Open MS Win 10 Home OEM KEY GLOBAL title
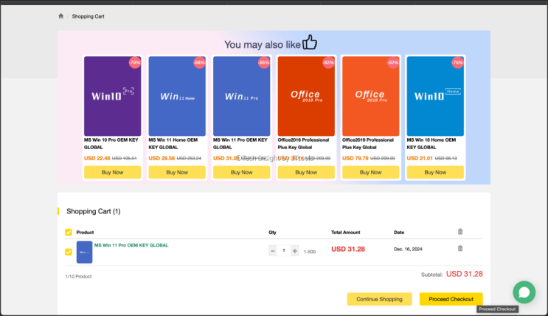The width and height of the screenshot is (548, 316). [431, 143]
